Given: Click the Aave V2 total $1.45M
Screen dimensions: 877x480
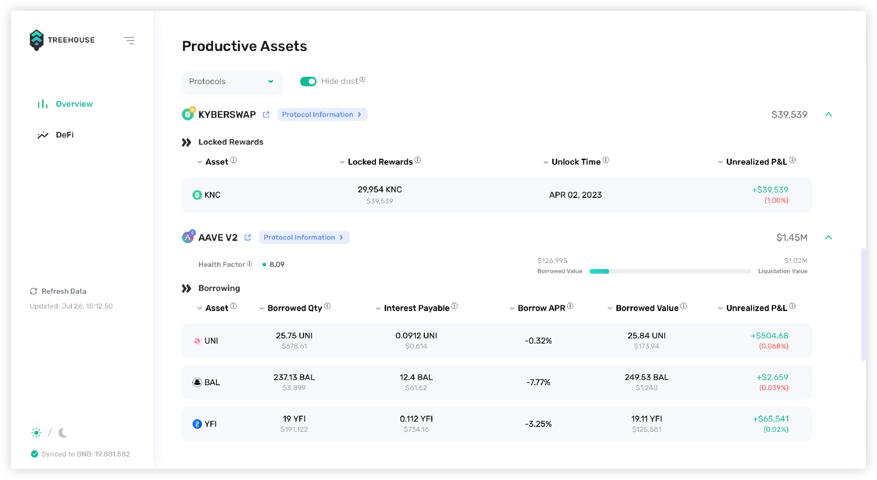Looking at the screenshot, I should [x=792, y=237].
